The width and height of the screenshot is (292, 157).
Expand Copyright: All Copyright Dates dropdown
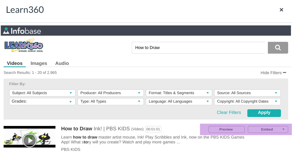click(x=247, y=101)
